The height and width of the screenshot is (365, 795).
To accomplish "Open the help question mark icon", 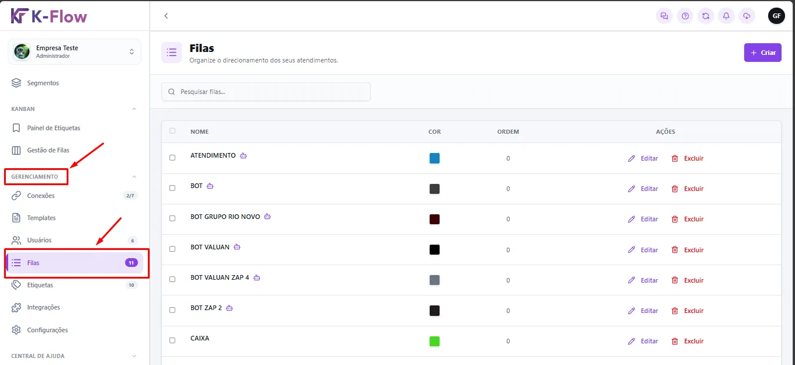I will click(x=685, y=16).
